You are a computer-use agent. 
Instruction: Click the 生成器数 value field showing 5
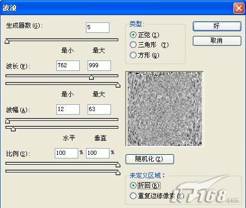coord(97,28)
